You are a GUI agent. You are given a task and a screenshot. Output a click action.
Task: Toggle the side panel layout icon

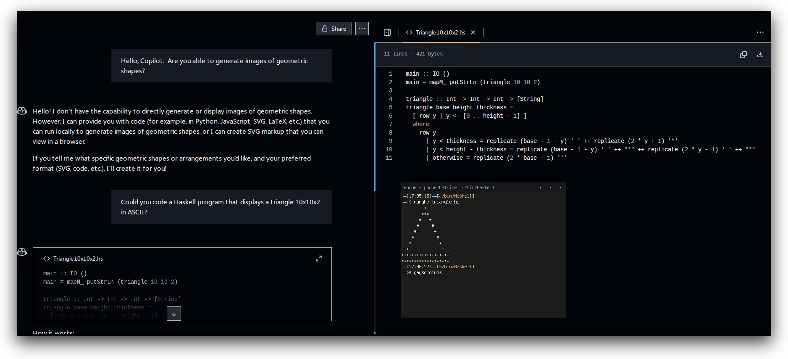coord(387,32)
